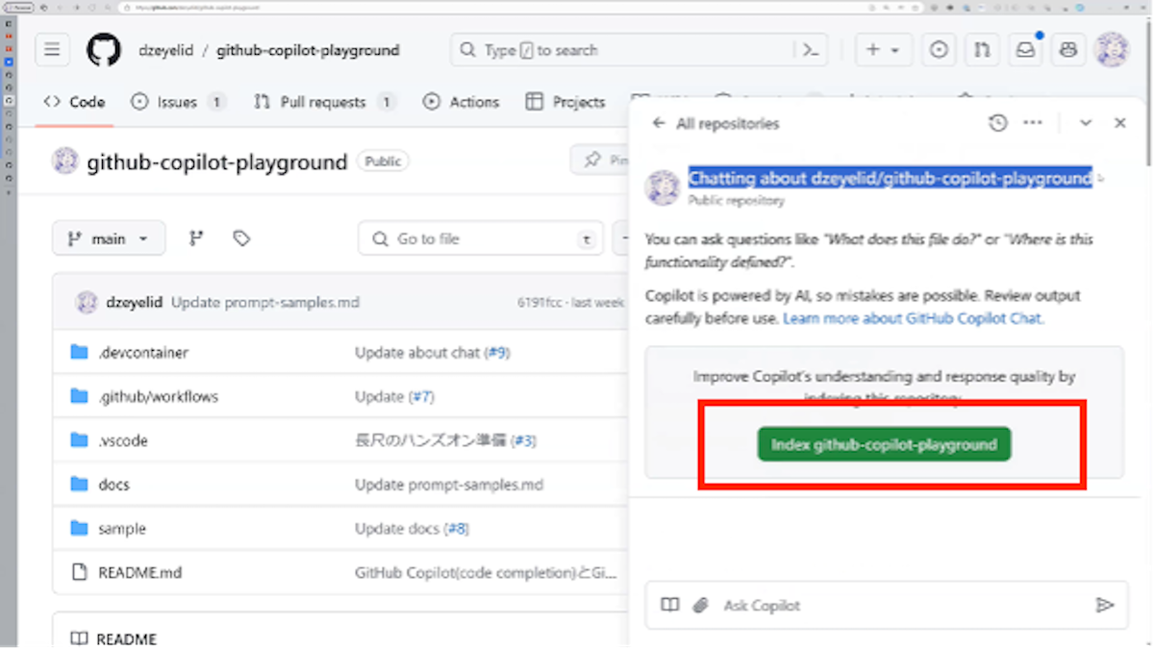
Task: View the chat history clock icon
Action: click(998, 123)
